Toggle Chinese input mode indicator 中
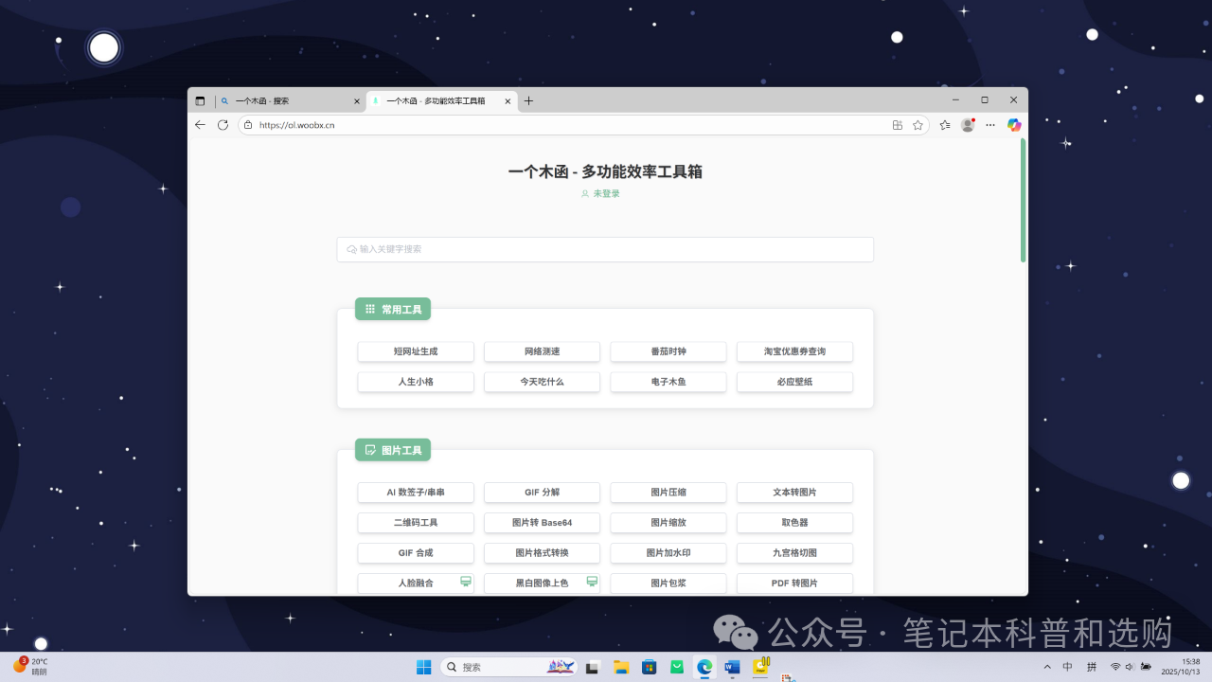 (x=1068, y=667)
